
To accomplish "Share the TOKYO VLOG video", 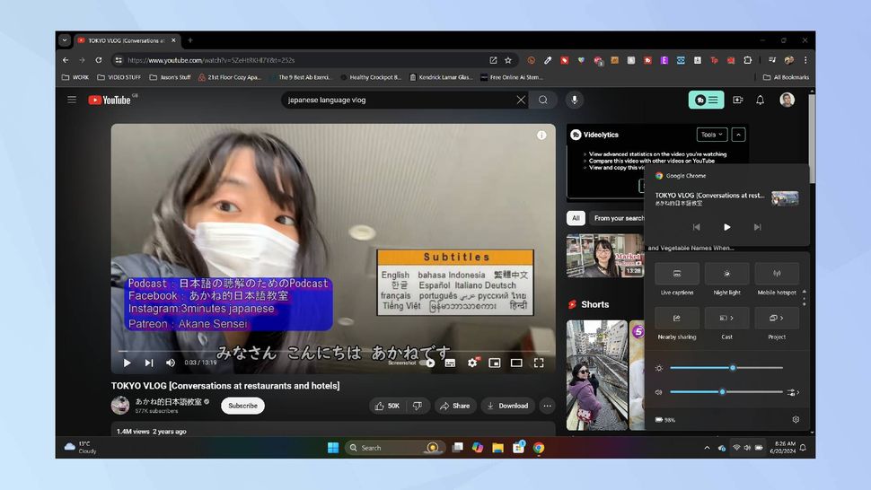I will (455, 407).
